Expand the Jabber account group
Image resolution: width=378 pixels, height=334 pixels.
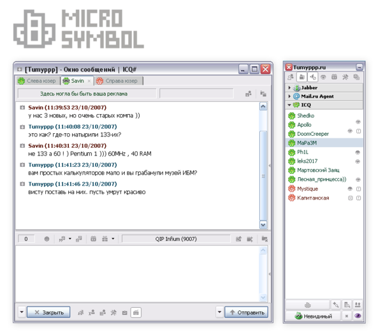(289, 88)
